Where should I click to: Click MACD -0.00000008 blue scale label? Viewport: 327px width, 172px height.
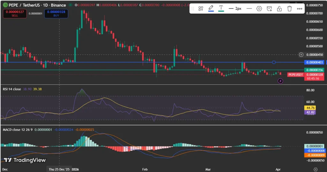(315, 151)
